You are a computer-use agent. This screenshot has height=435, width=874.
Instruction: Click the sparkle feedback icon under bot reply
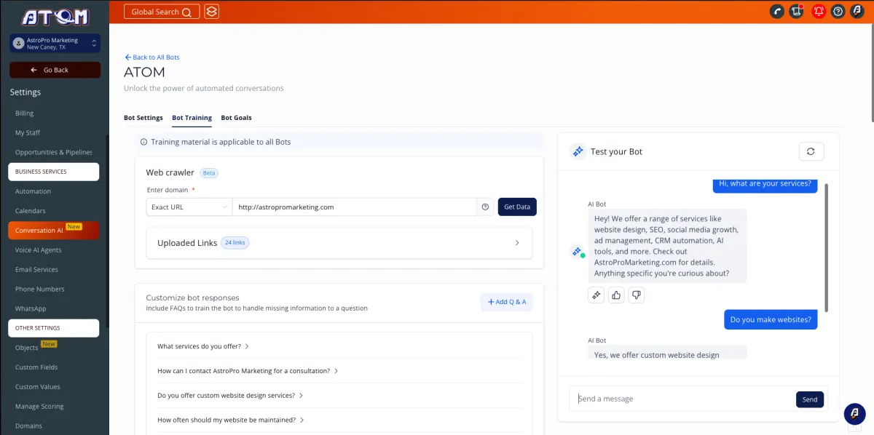click(596, 295)
